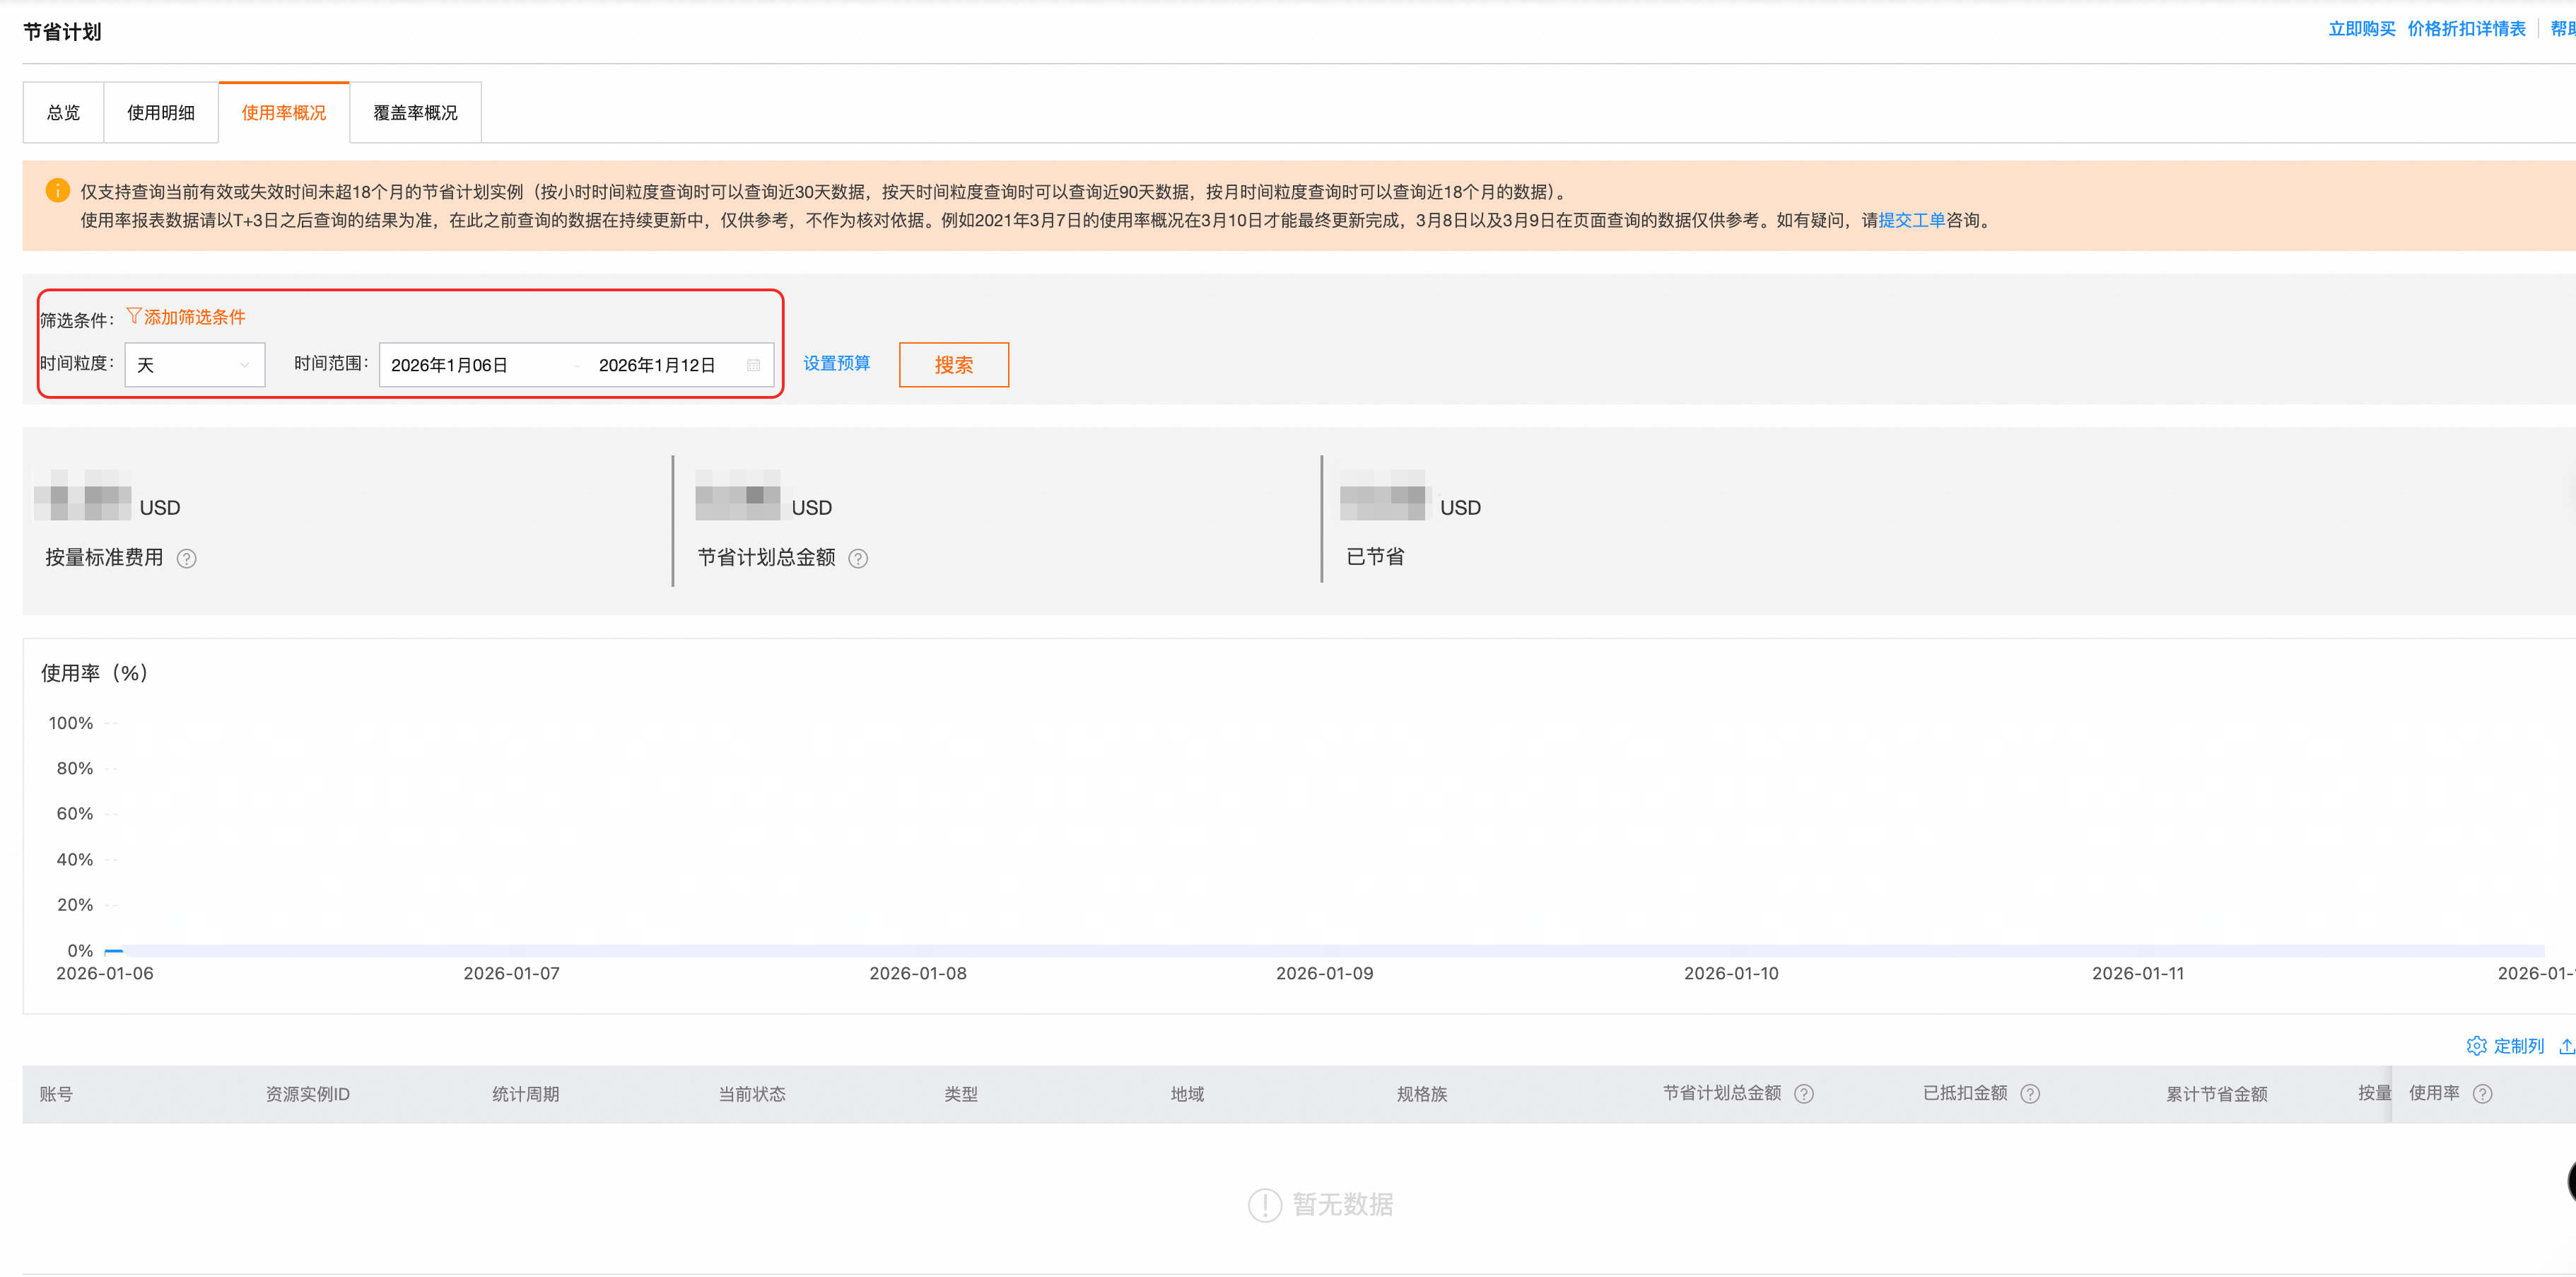The height and width of the screenshot is (1277, 2576).
Task: Switch to the 总览 tab
Action: click(63, 113)
